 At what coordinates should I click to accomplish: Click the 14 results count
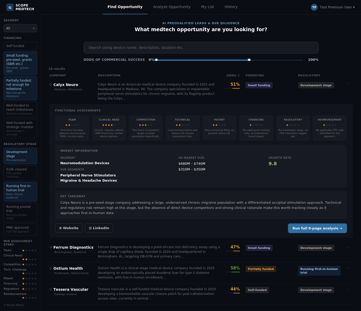pos(57,69)
